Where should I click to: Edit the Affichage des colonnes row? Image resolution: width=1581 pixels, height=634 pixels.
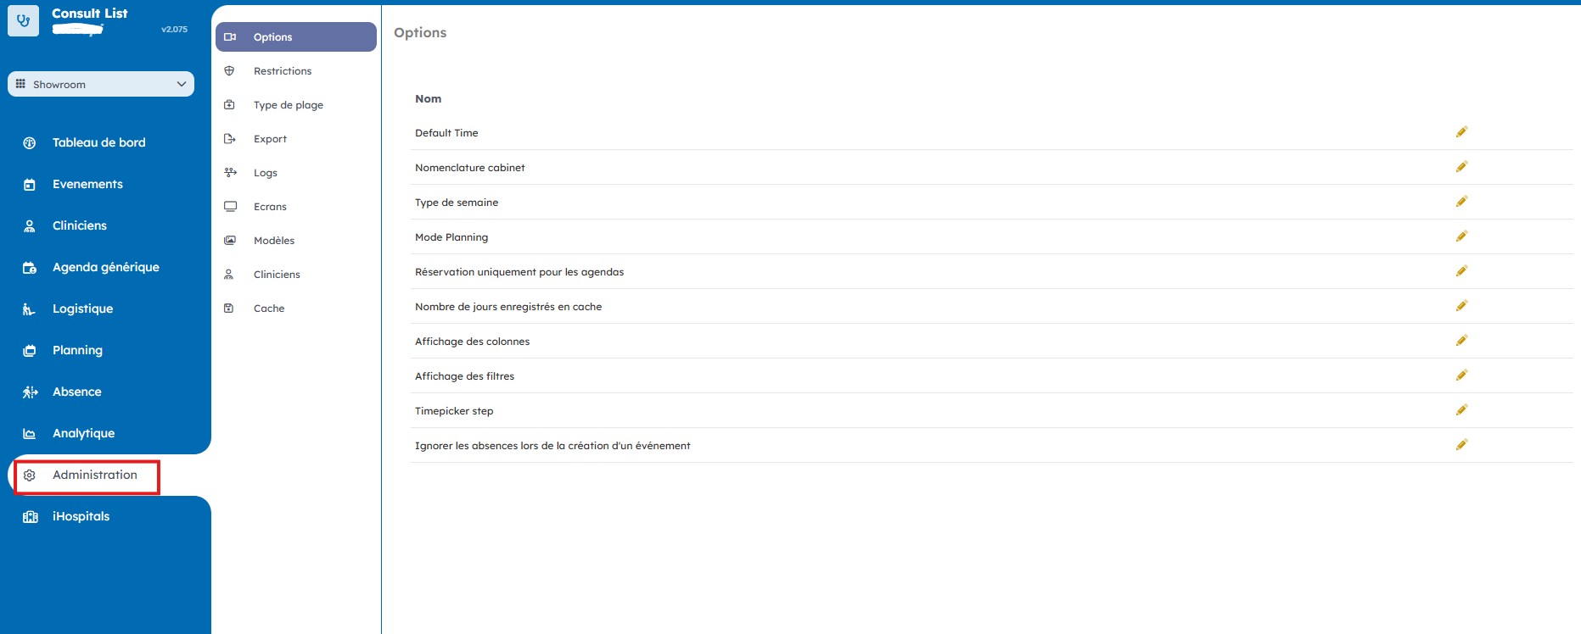pyautogui.click(x=1461, y=341)
